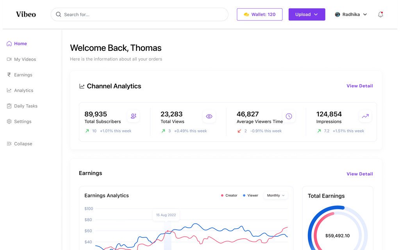400x250 pixels.
Task: Toggle the Creator series legend
Action: pyautogui.click(x=229, y=195)
